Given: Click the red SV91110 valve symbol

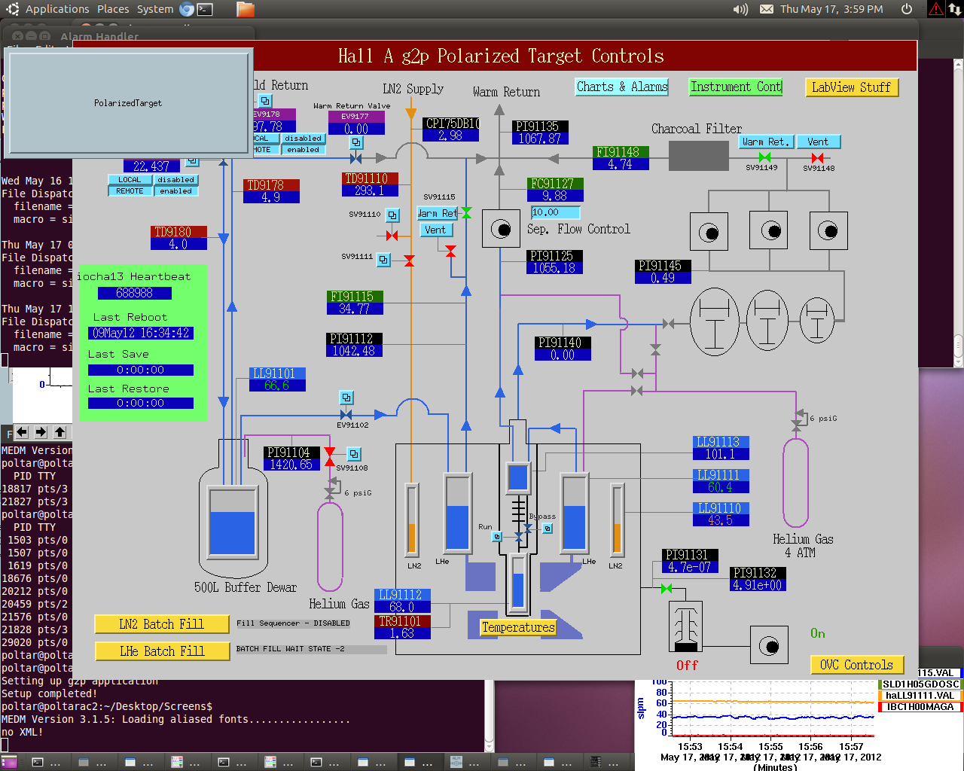Looking at the screenshot, I should [392, 236].
